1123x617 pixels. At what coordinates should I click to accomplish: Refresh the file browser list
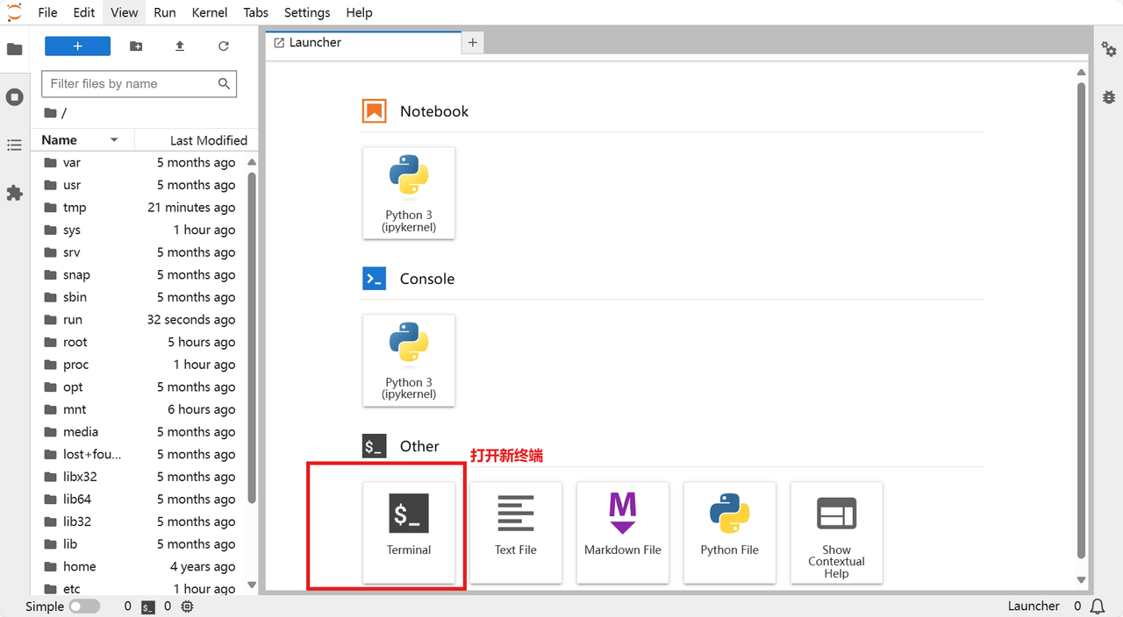tap(224, 46)
